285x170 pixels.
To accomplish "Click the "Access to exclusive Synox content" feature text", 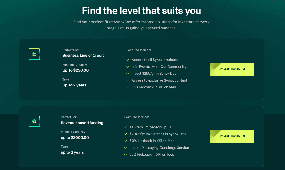I will (x=159, y=80).
